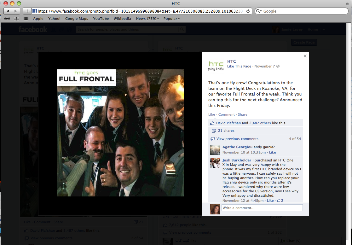Click the shares icon next to 21 shares
Image resolution: width=352 pixels, height=245 pixels.
click(x=214, y=131)
